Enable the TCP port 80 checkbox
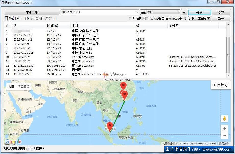The width and height of the screenshot is (235, 154). click(147, 19)
